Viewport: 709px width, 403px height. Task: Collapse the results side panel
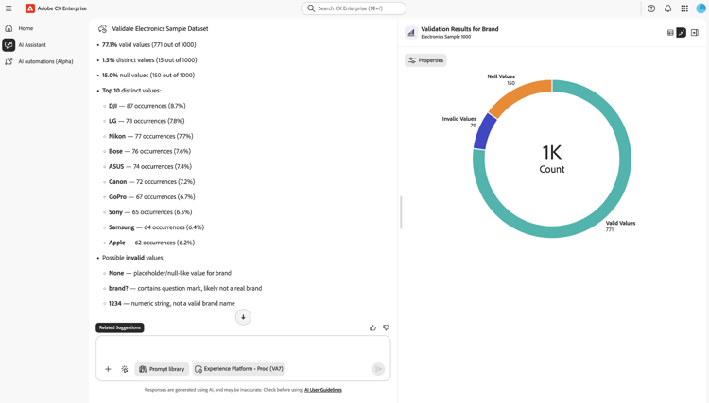[x=695, y=32]
